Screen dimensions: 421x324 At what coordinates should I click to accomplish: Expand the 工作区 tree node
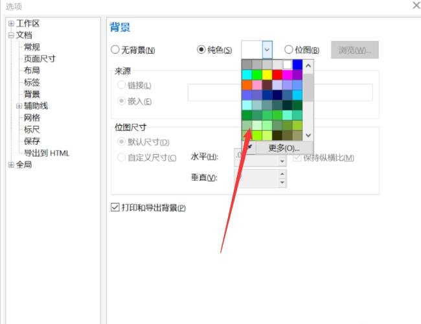(11, 23)
